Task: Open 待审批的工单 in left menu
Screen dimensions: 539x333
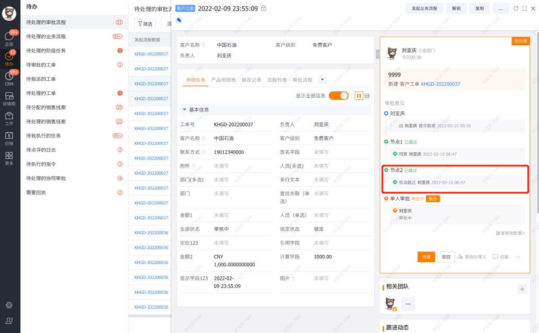Action: pyautogui.click(x=74, y=65)
